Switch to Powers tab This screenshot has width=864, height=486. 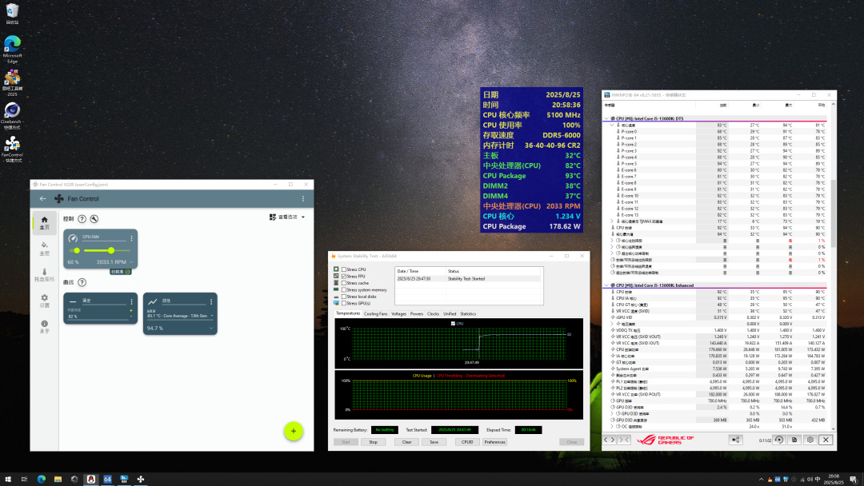(x=417, y=313)
